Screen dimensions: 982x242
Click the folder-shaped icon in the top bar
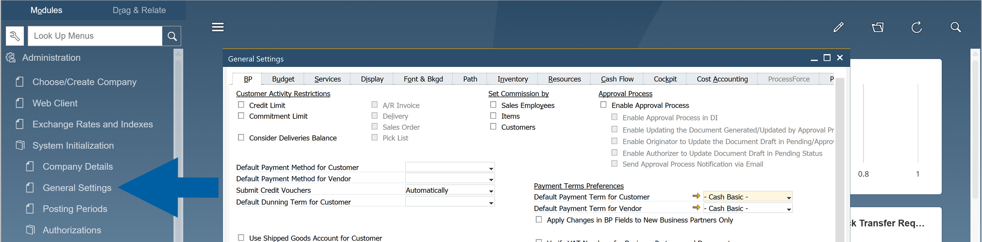point(878,27)
